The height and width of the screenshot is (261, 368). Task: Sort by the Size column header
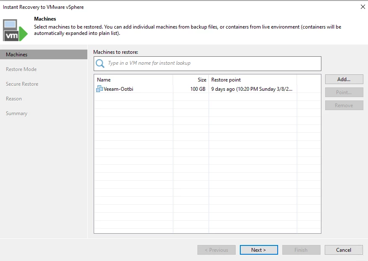[x=191, y=80]
